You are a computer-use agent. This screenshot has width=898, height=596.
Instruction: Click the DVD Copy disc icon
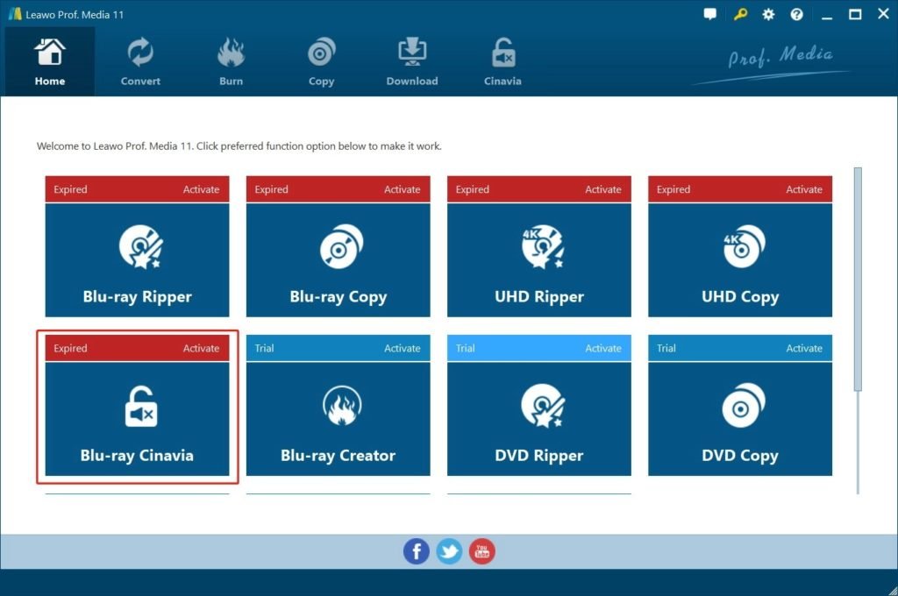click(x=744, y=406)
